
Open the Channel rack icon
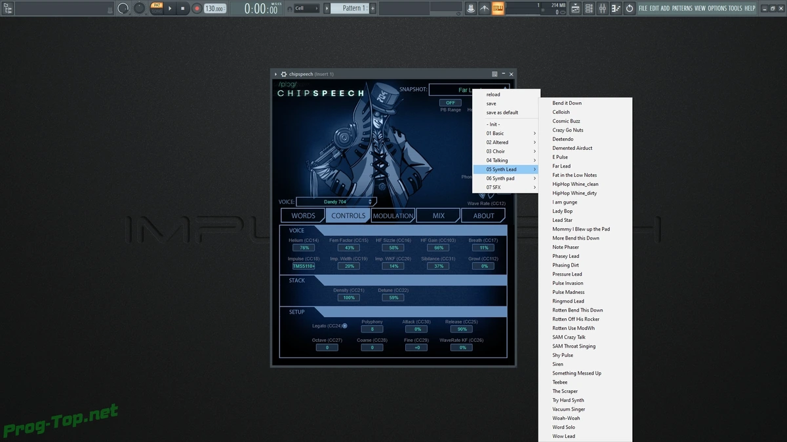(589, 9)
